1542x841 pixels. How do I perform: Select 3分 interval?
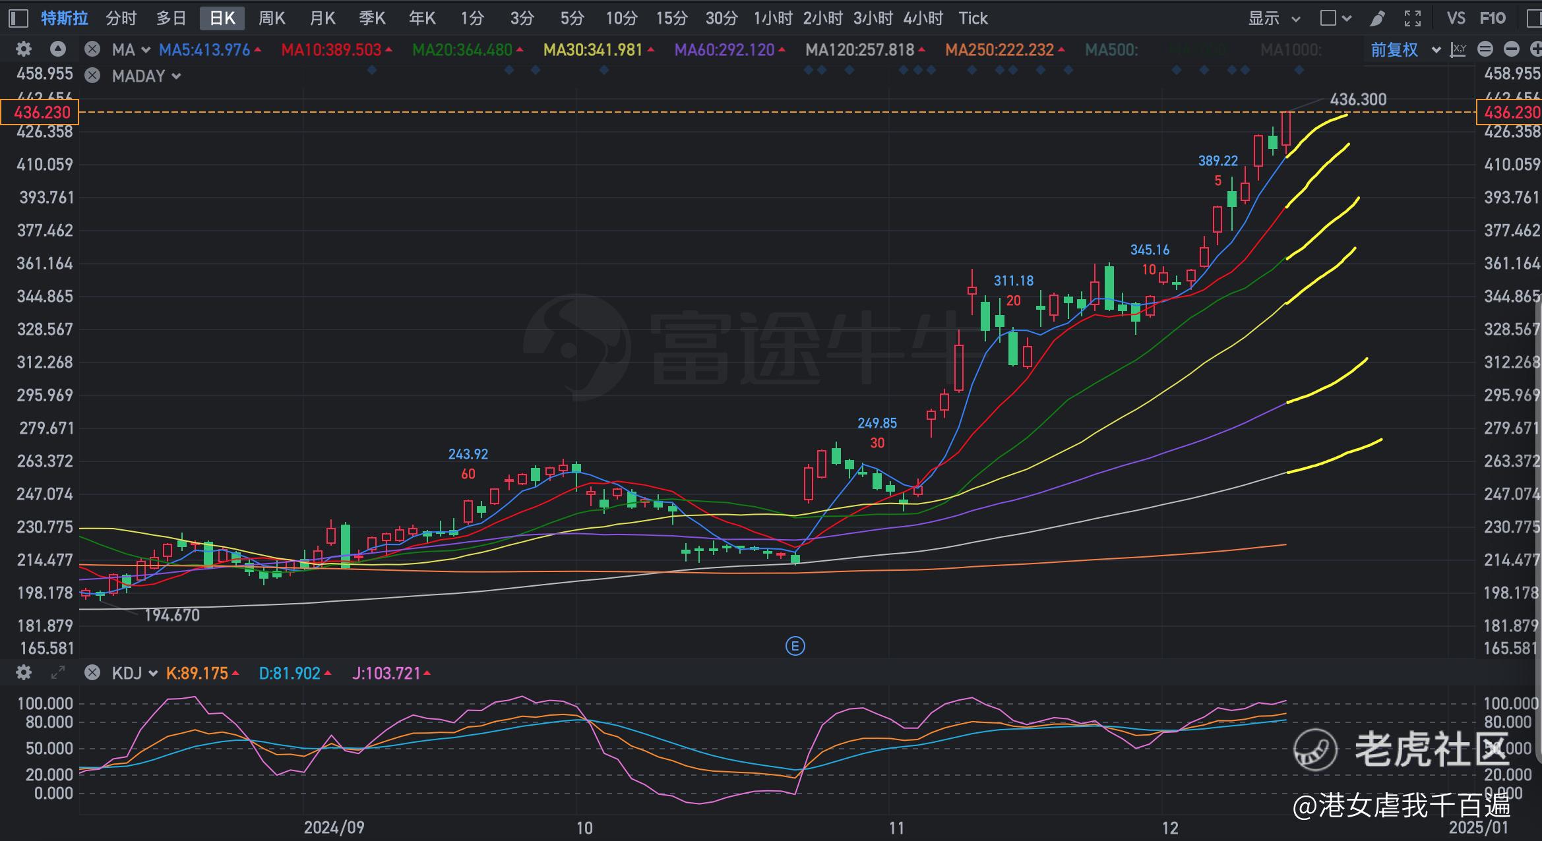(522, 18)
